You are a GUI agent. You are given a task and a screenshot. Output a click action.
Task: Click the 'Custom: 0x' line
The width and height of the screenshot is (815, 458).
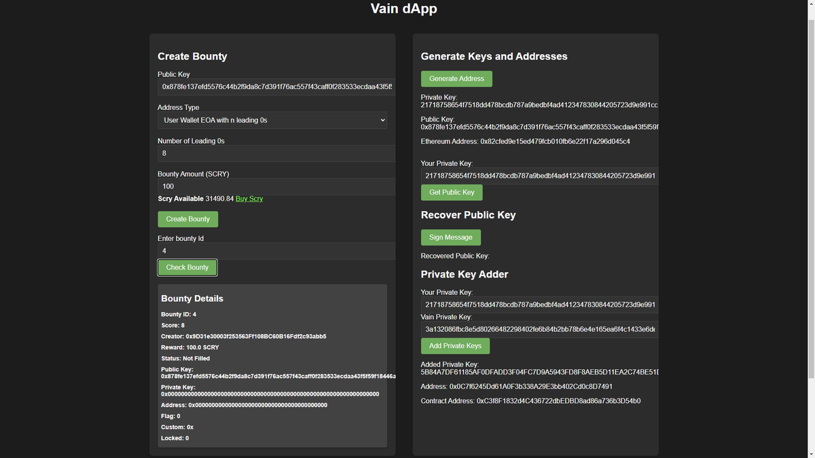(x=177, y=427)
